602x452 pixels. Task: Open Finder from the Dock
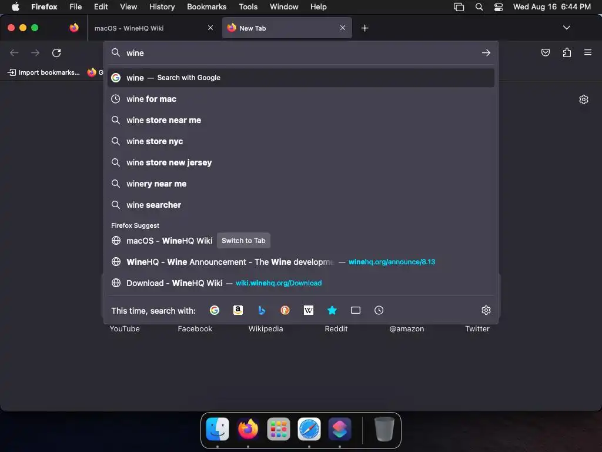[218, 429]
